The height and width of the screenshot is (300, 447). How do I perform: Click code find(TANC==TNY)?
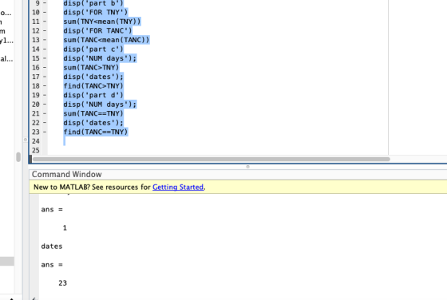pyautogui.click(x=96, y=132)
